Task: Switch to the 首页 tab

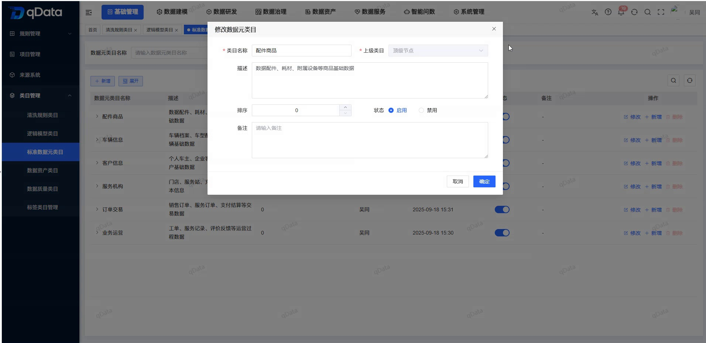Action: coord(93,30)
